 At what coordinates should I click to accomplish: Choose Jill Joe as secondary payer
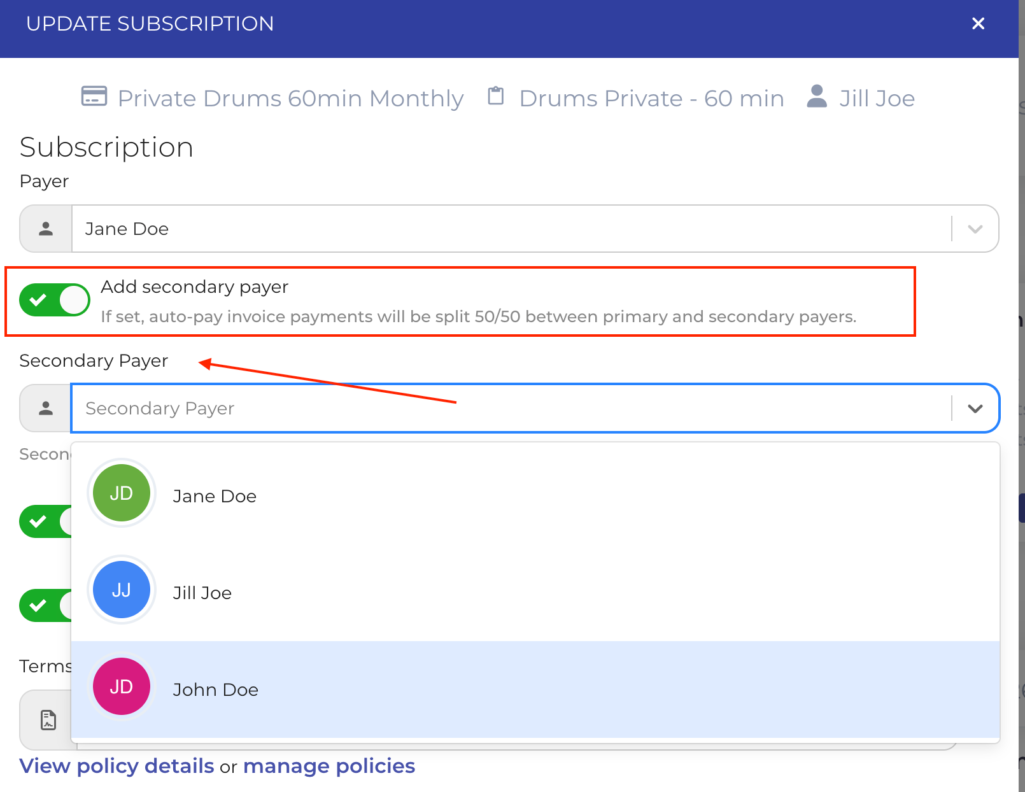click(x=202, y=593)
